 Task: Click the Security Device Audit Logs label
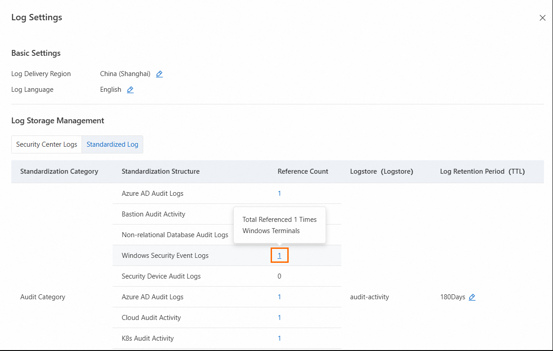point(161,276)
